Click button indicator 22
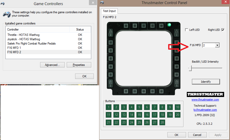 [x=116, y=122]
